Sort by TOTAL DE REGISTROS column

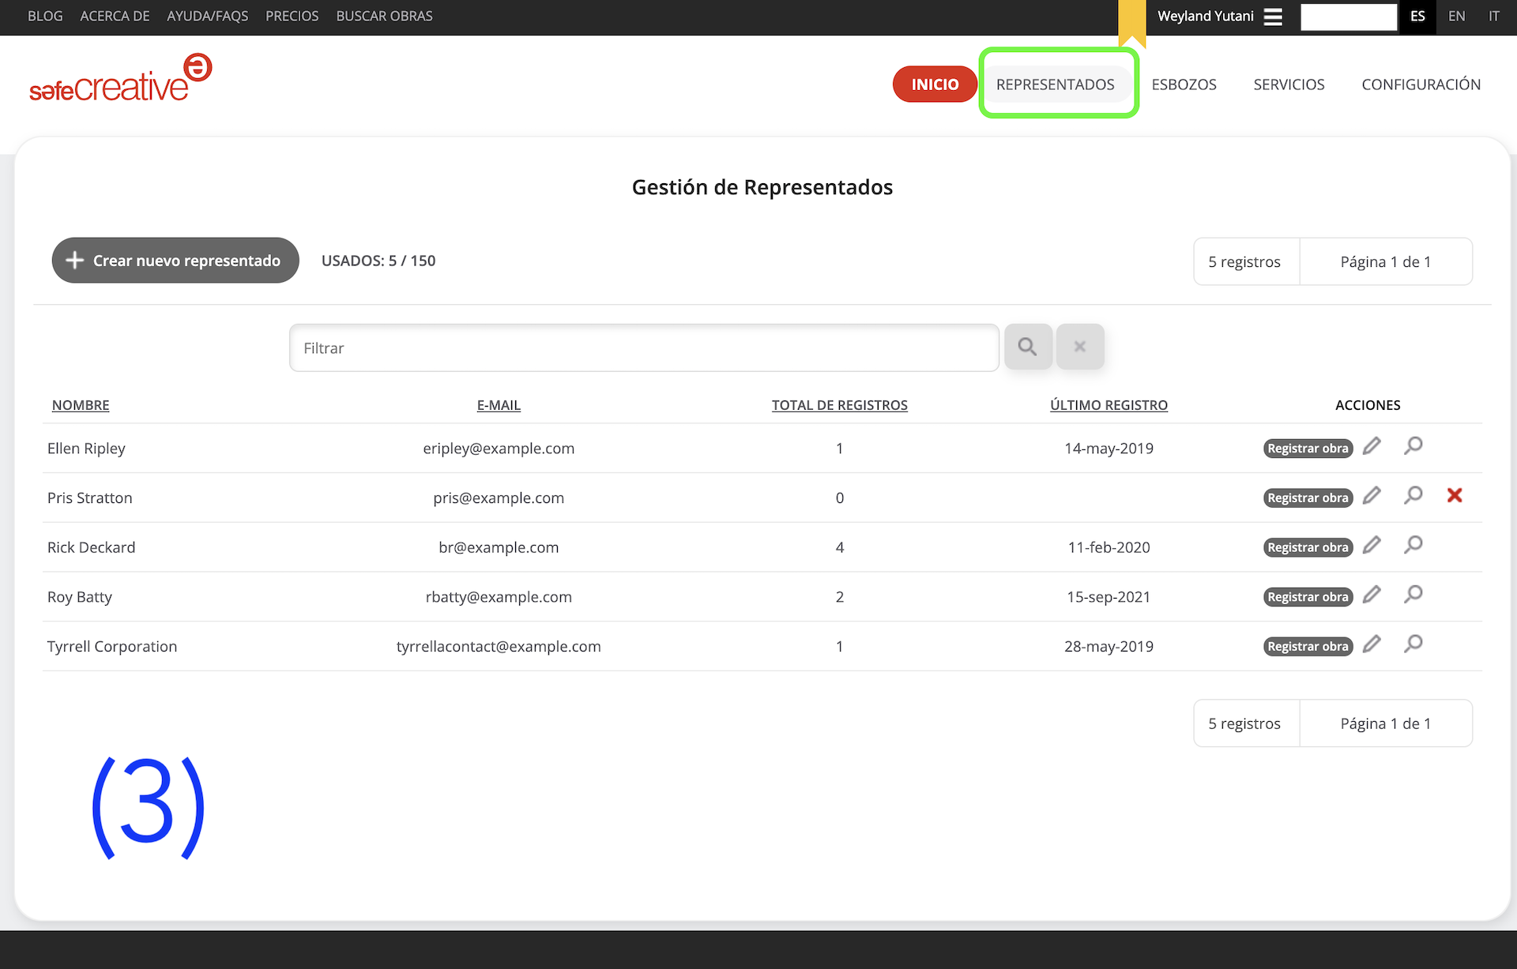[x=839, y=405]
